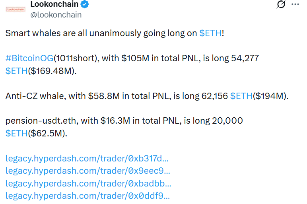This screenshot has height=204, width=307.
Task: Open the three-dot more options menu
Action: click(295, 5)
